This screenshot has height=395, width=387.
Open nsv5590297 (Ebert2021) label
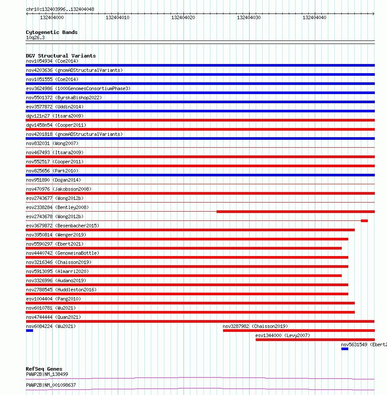tap(54, 244)
